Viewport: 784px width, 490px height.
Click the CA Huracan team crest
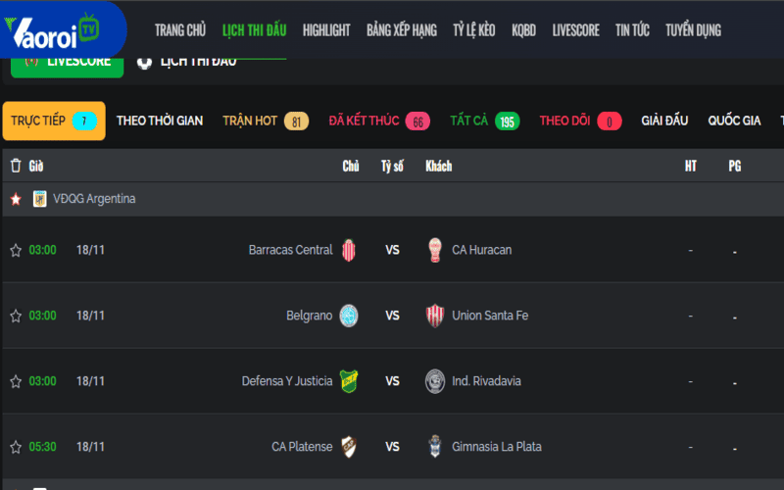point(435,250)
